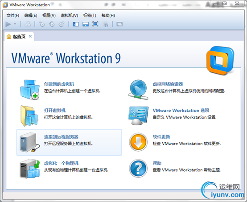247x202 pixels.
Task: Enter full screen mode via toolbar icon
Action: point(95,24)
